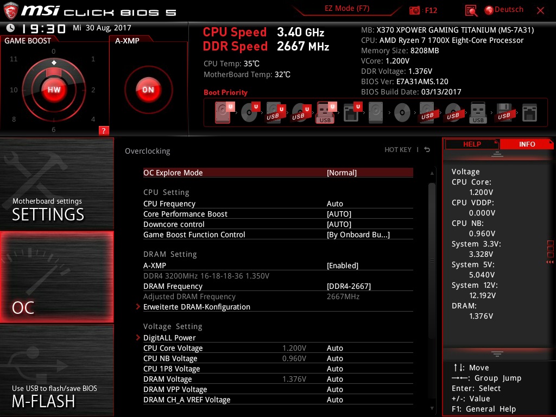Screen dimensions: 556x417
Task: Click the A-XMP panel header label
Action: tap(127, 41)
